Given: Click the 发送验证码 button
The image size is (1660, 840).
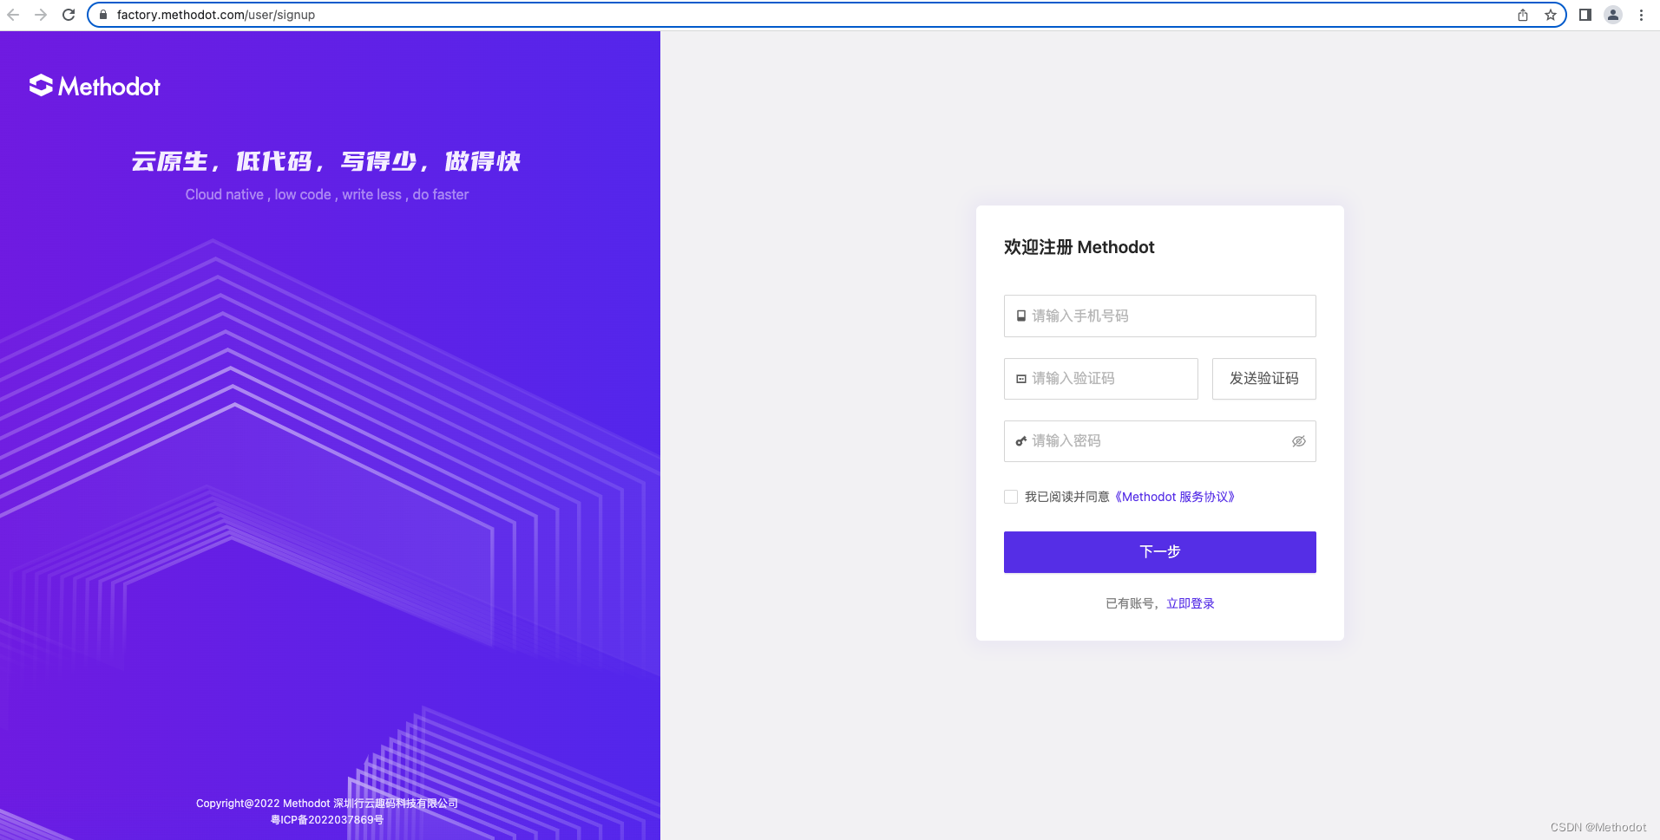Looking at the screenshot, I should click(x=1263, y=379).
